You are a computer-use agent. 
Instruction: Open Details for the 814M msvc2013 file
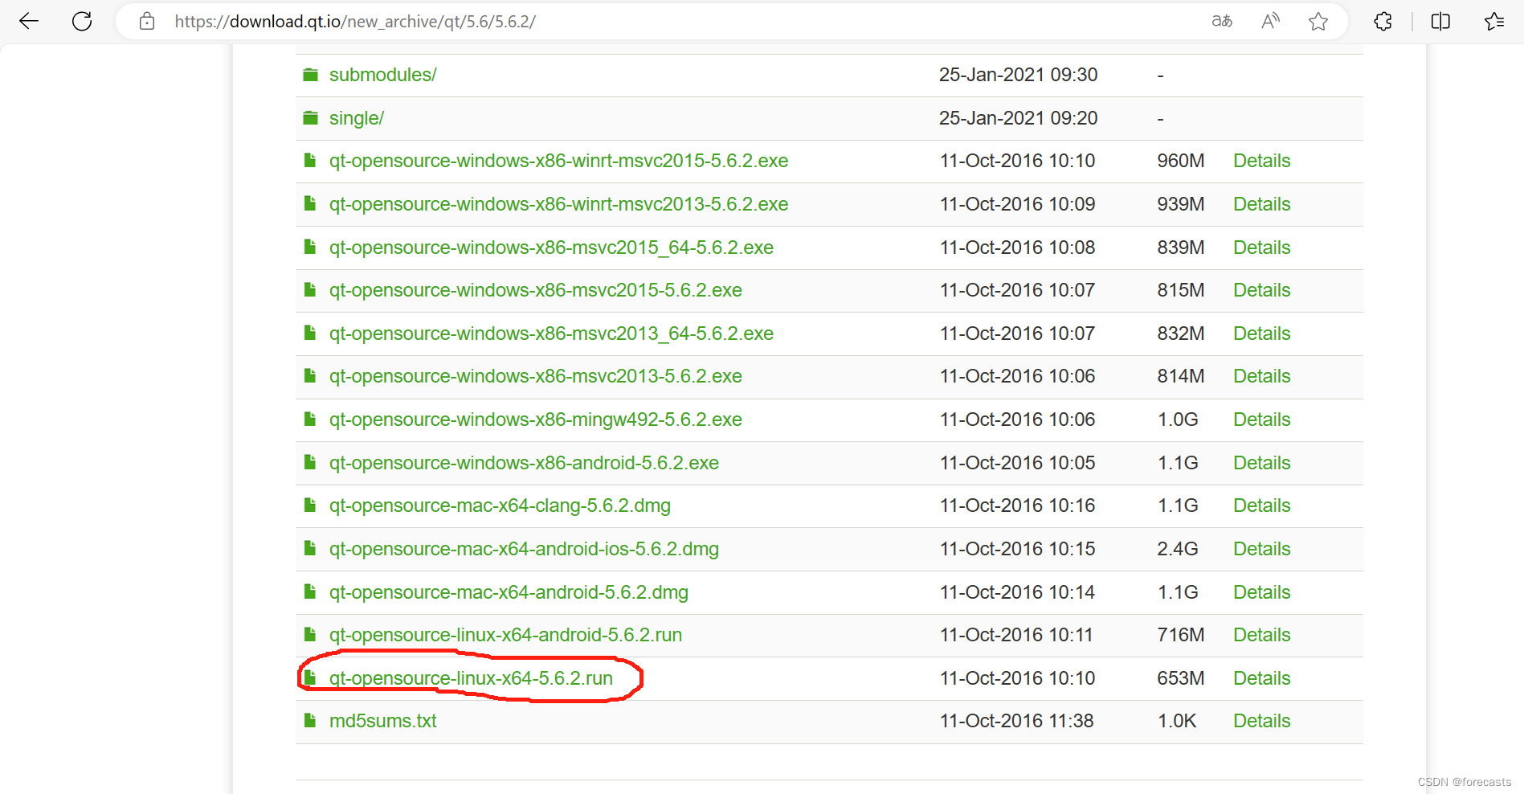point(1262,376)
